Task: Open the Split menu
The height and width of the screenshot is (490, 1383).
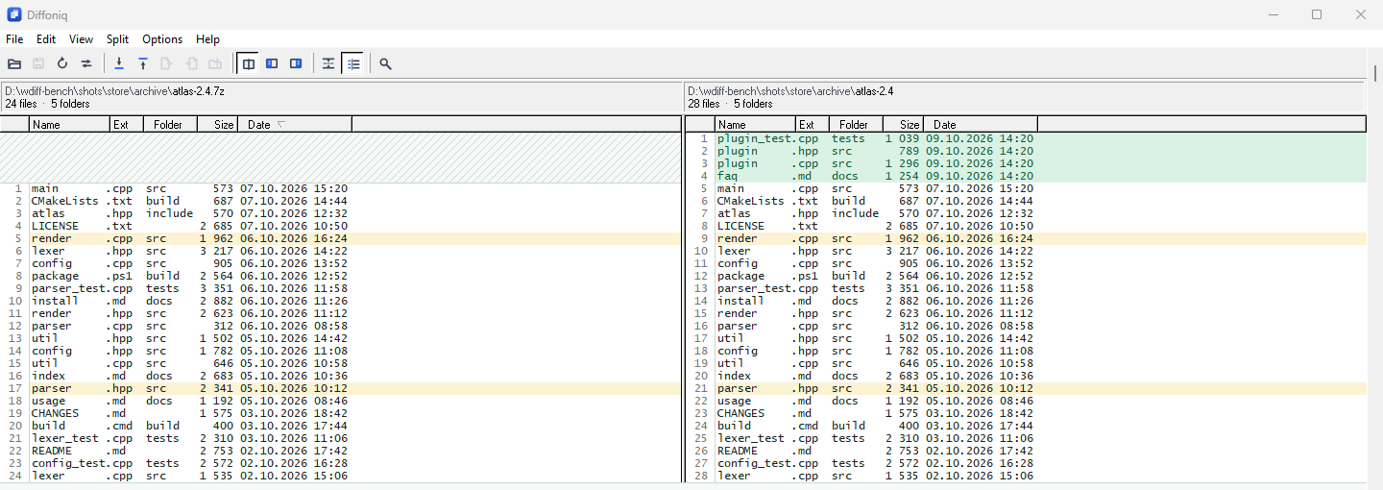Action: [118, 39]
